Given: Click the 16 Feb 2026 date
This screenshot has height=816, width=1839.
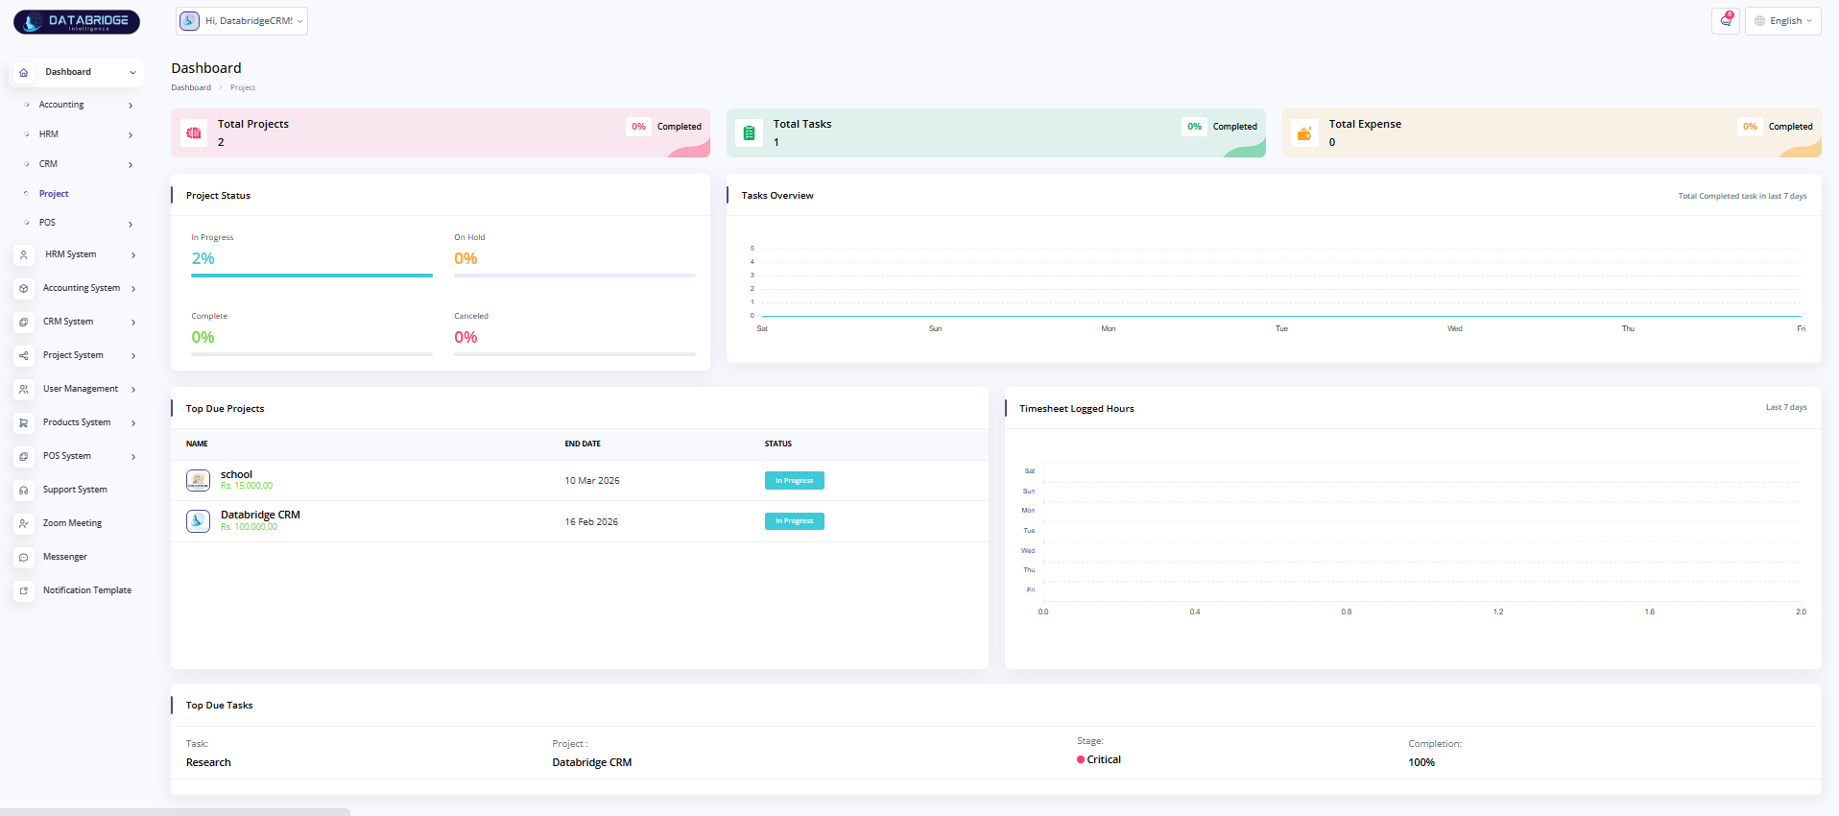Looking at the screenshot, I should (x=591, y=522).
